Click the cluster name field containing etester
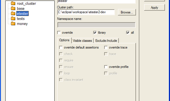Viewport: 170px width, 101px height. (96, 1)
